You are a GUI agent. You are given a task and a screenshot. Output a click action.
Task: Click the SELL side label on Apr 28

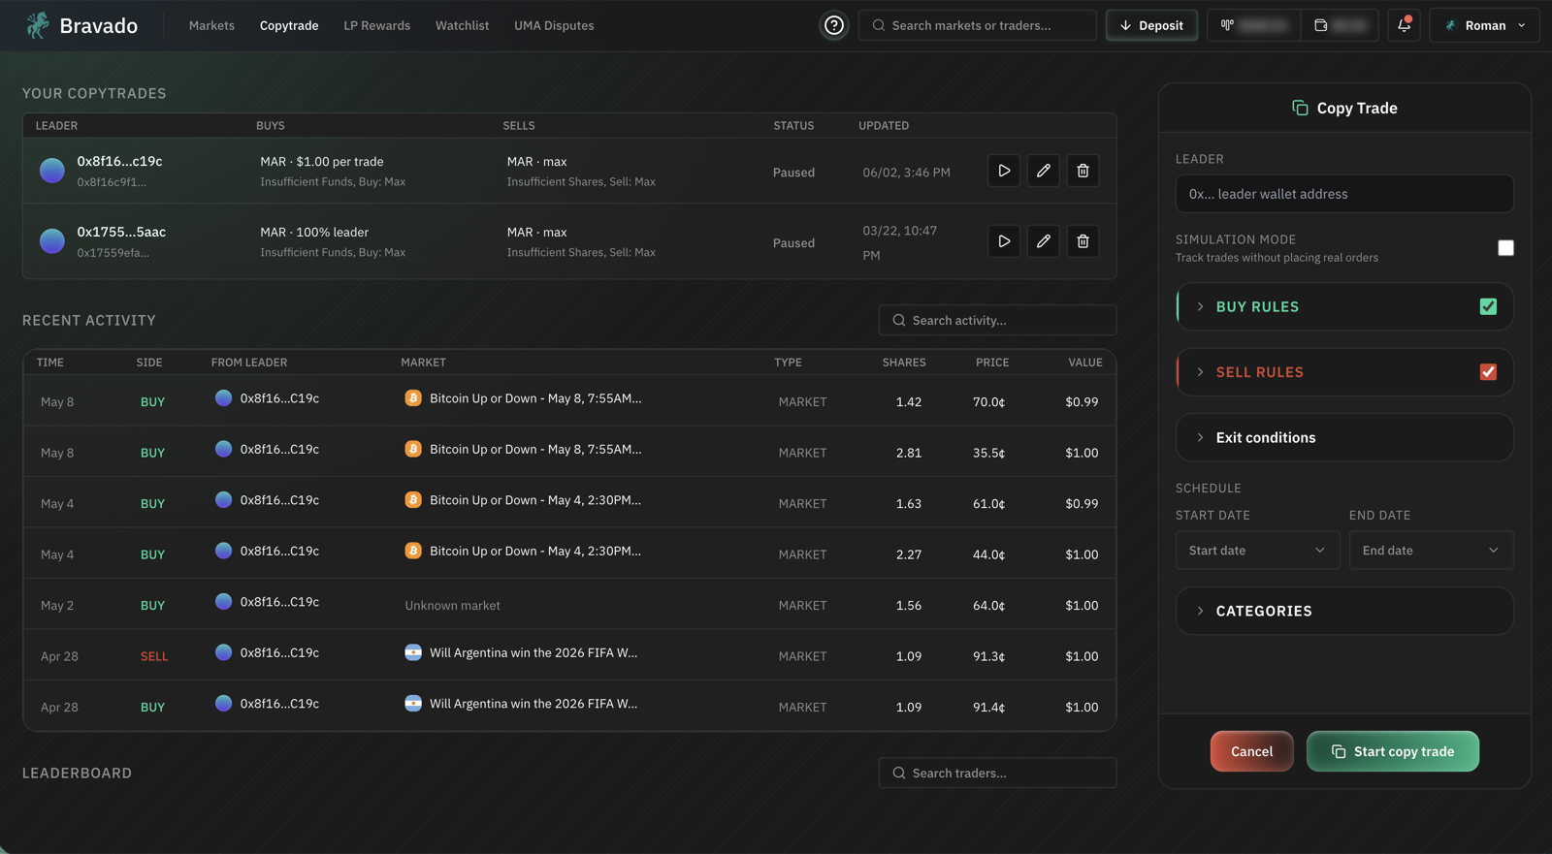pos(154,656)
